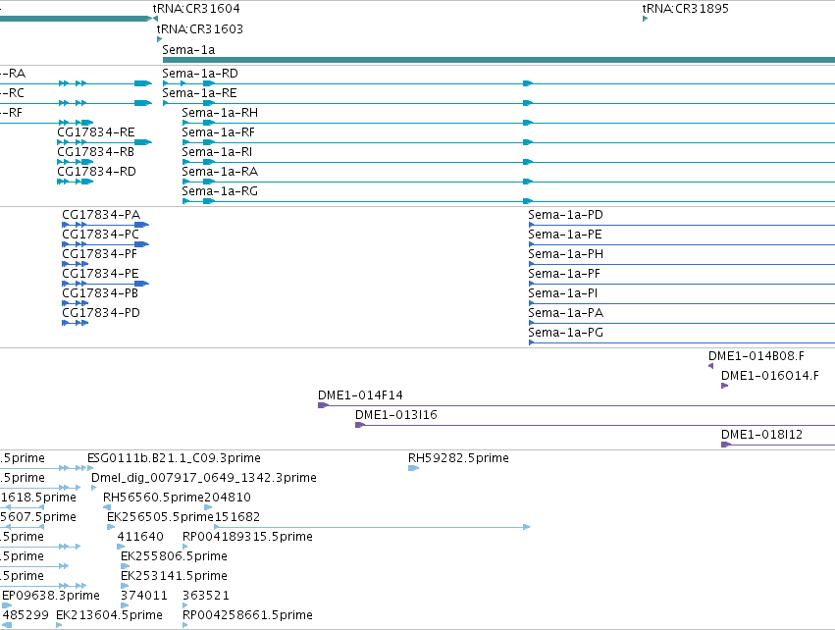The image size is (835, 630).
Task: Select the tRNA:CR31895 gene label
Action: click(685, 9)
